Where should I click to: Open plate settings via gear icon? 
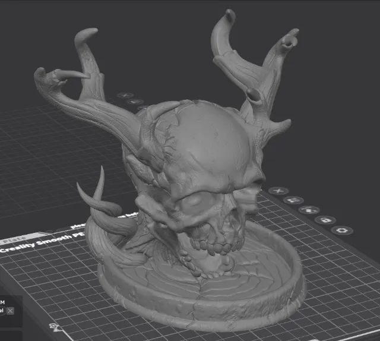(x=341, y=229)
